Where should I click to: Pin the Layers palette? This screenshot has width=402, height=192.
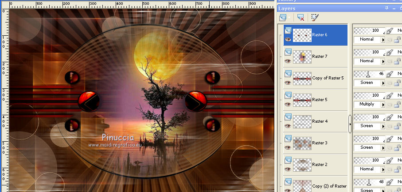point(386,8)
